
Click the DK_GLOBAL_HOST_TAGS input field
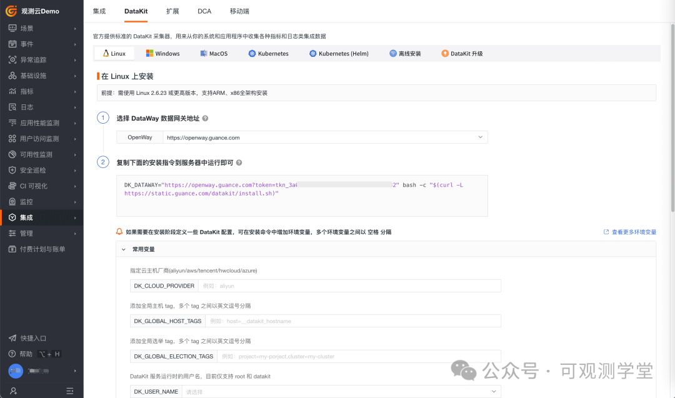click(x=353, y=321)
